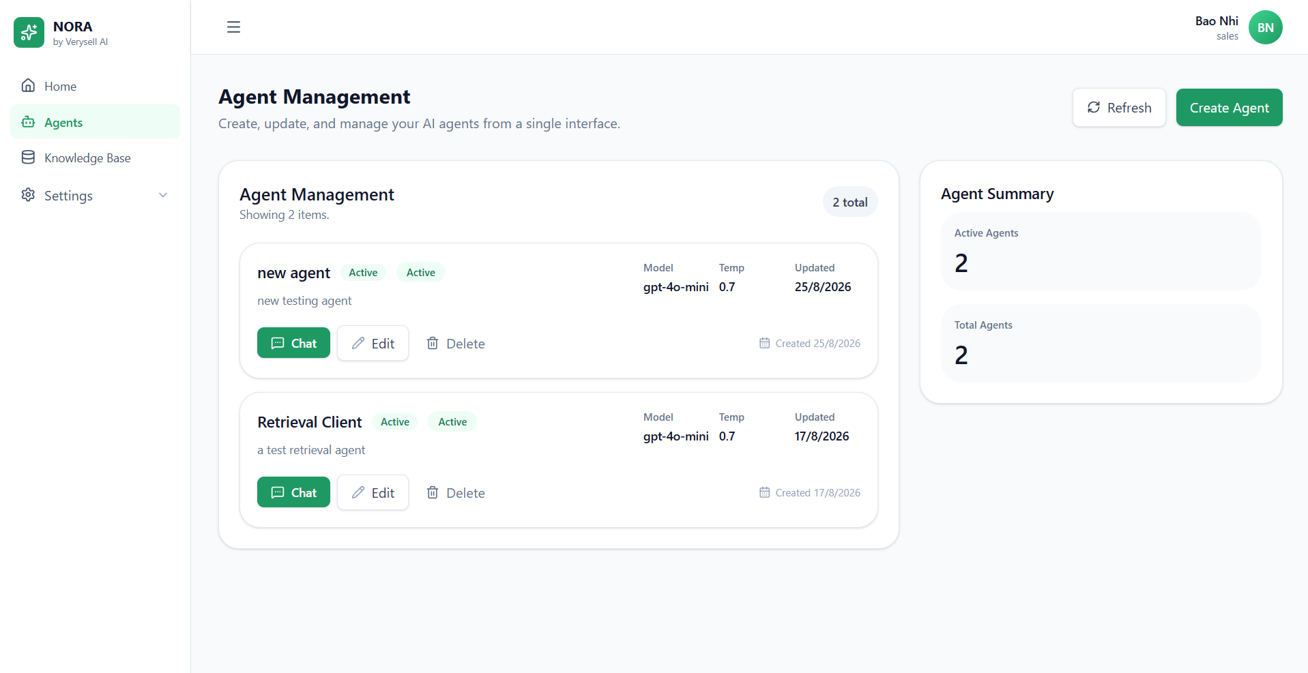This screenshot has height=673, width=1308.
Task: Click the pencil icon for new agent
Action: (358, 343)
